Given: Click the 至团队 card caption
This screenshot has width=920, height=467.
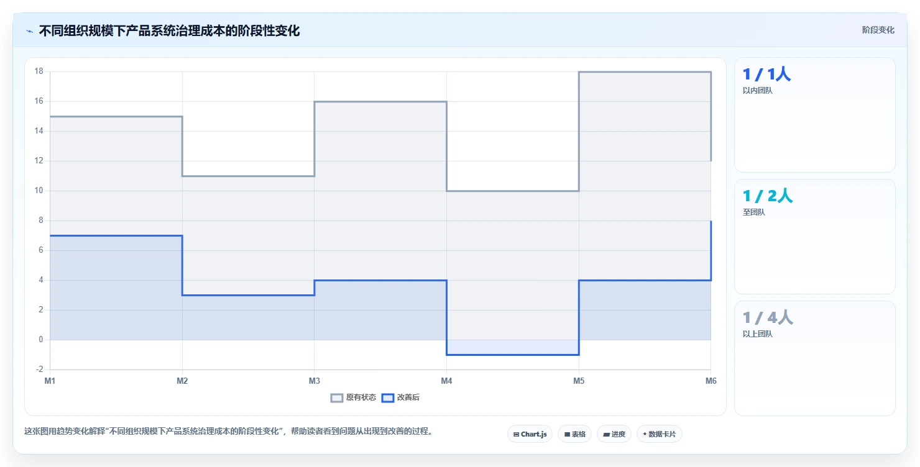Looking at the screenshot, I should (x=754, y=212).
